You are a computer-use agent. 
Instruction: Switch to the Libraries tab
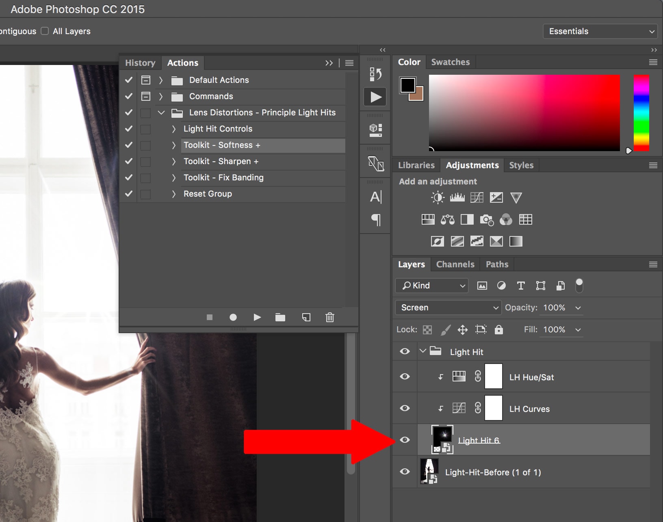click(x=416, y=165)
